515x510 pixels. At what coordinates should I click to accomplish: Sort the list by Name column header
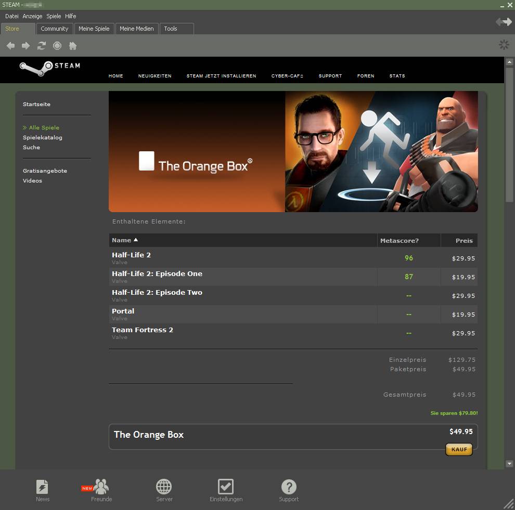[122, 240]
